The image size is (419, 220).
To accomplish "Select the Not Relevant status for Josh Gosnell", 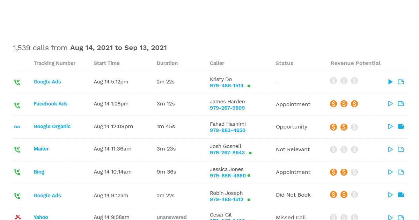I will 293,149.
